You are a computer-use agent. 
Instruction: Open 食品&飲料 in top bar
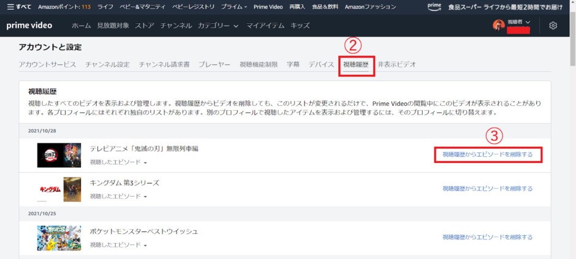(x=325, y=7)
